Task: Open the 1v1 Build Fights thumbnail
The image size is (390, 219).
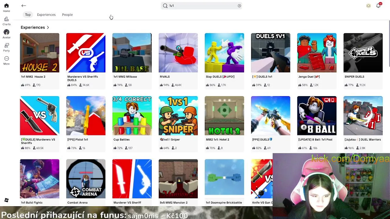Action: (40, 179)
